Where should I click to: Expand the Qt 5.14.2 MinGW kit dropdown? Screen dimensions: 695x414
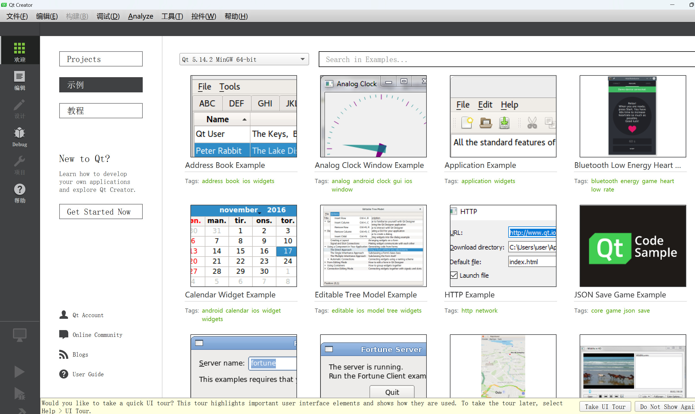(x=244, y=59)
